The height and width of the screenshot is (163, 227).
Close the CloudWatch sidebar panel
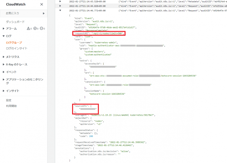(x=41, y=4)
